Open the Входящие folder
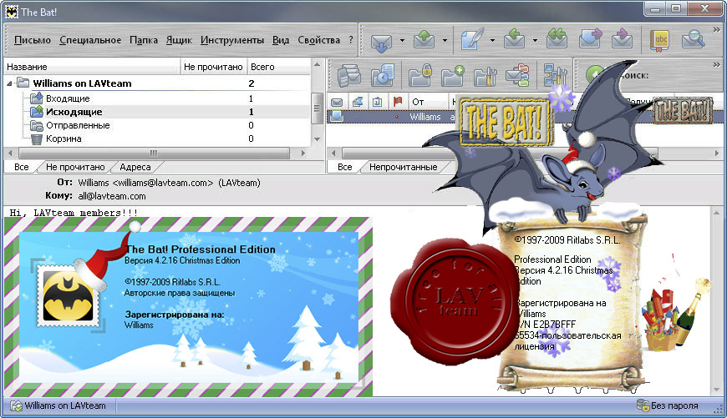This screenshot has height=418, width=727. 68,98
